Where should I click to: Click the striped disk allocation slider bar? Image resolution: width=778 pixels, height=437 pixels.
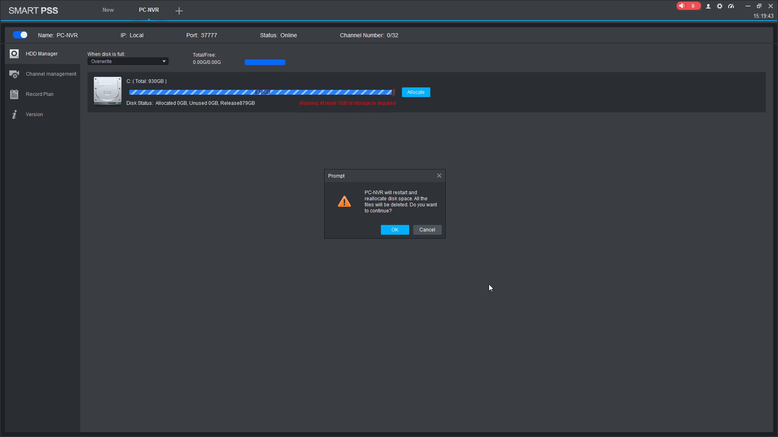(261, 93)
